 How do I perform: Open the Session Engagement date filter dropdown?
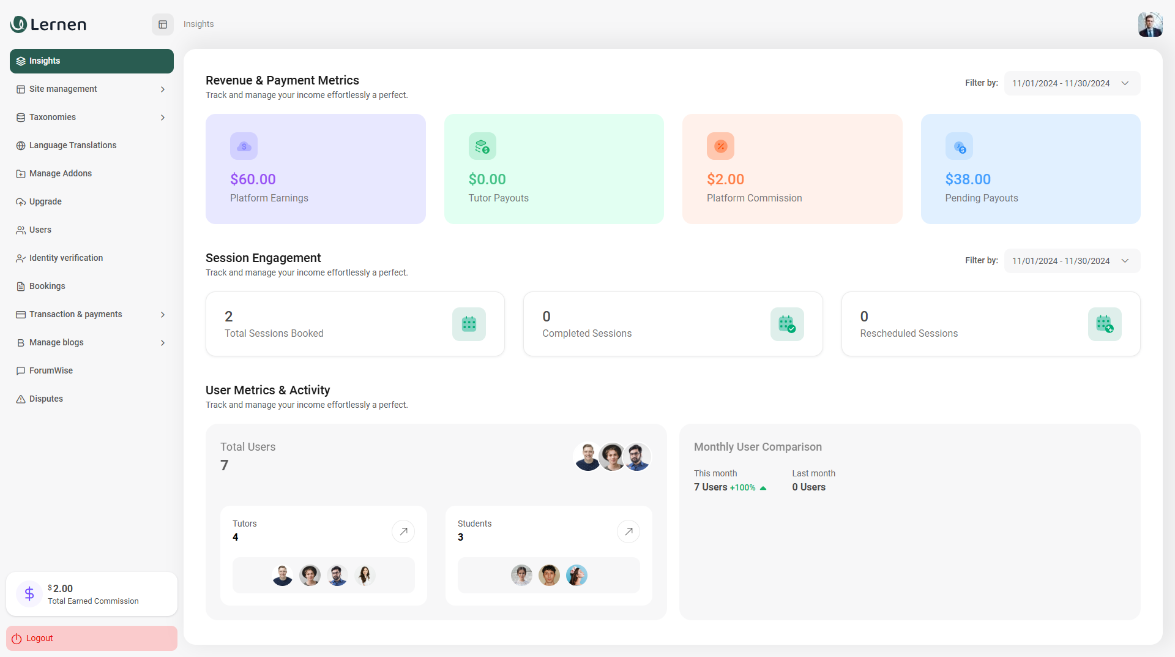tap(1072, 261)
